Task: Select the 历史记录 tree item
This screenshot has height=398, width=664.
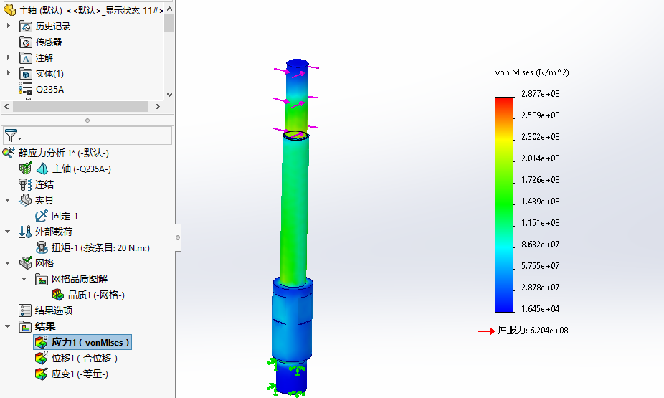Action: (x=53, y=27)
